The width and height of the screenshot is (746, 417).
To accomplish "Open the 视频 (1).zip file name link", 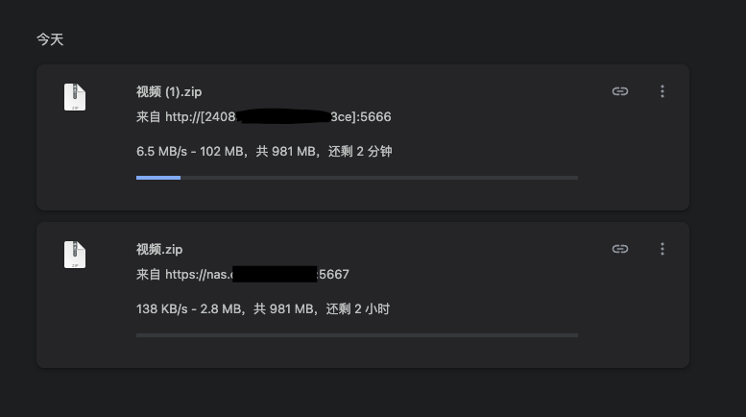I will point(169,92).
